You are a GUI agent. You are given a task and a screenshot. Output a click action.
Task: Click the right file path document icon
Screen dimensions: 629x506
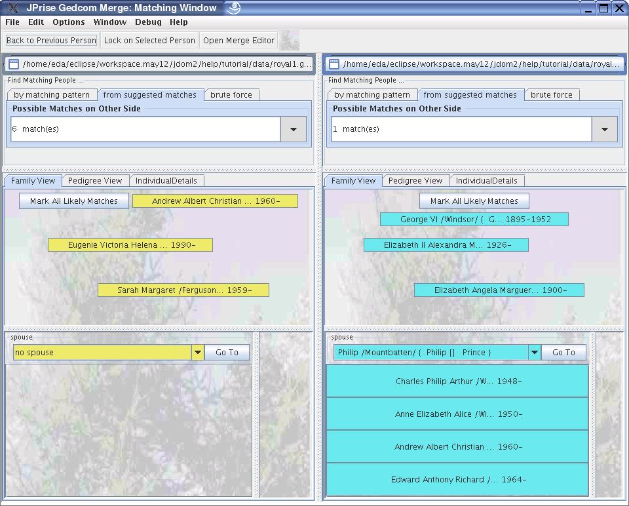(x=334, y=64)
